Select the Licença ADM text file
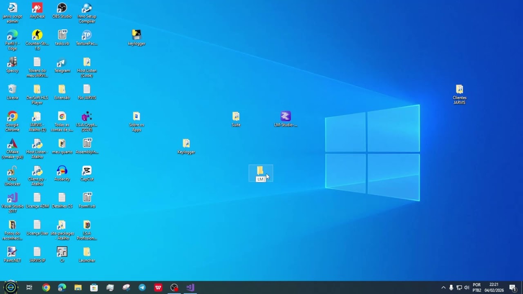This screenshot has height=294, width=523. tap(37, 200)
